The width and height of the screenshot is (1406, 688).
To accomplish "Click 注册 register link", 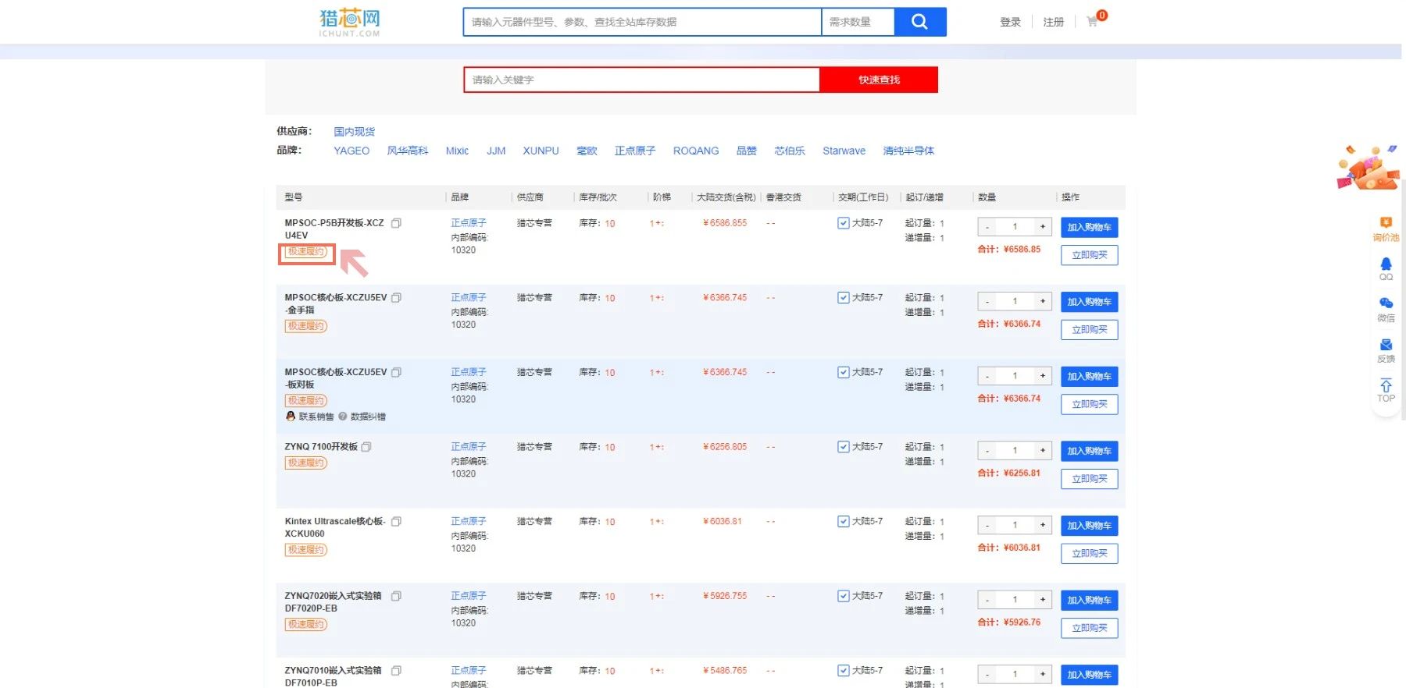I will point(1054,22).
